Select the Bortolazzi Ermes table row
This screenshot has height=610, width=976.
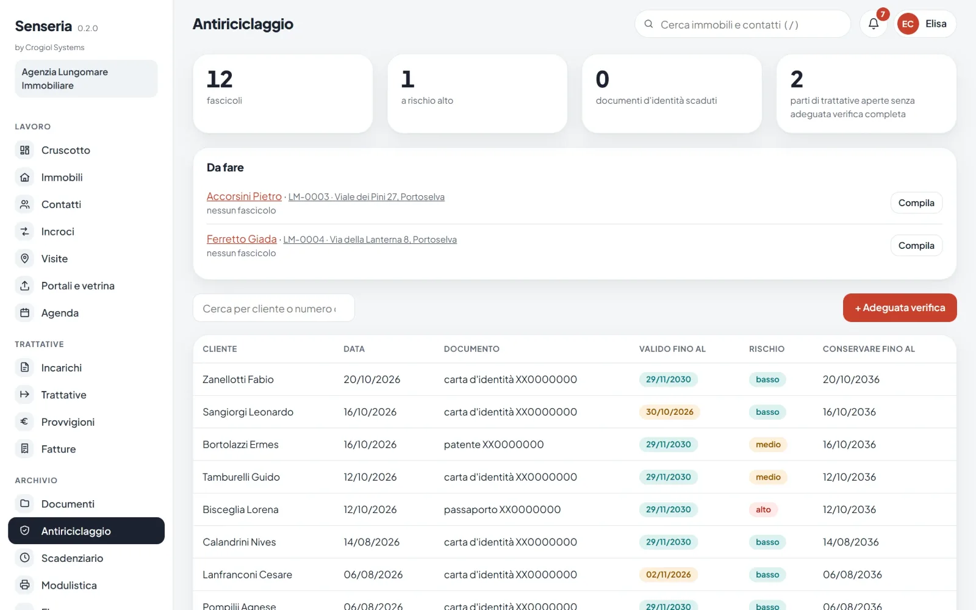[575, 445]
